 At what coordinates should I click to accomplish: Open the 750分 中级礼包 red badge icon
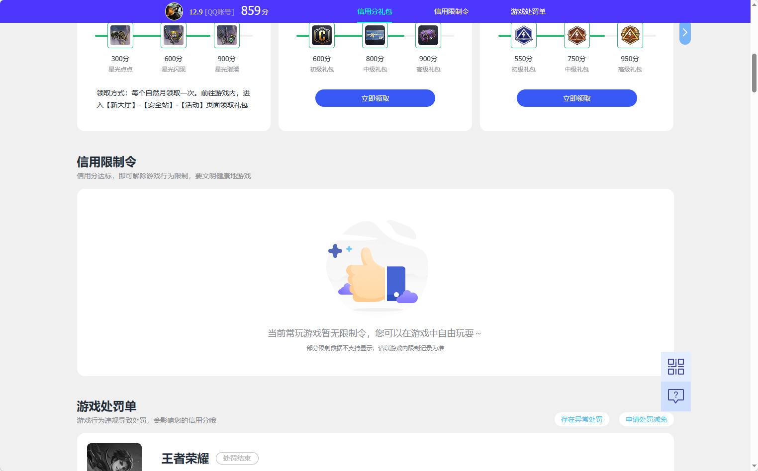pos(576,35)
